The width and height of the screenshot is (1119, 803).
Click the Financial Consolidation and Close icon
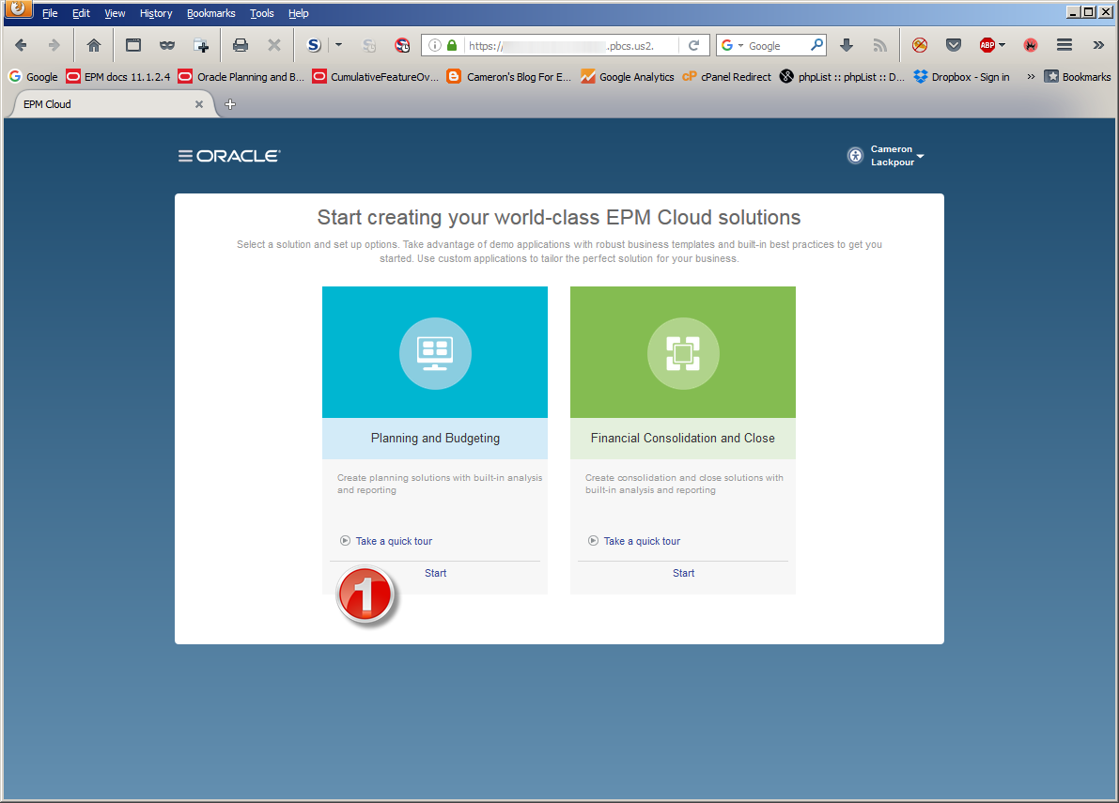pos(683,353)
